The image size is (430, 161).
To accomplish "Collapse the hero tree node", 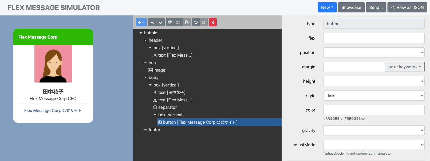I will point(145,63).
